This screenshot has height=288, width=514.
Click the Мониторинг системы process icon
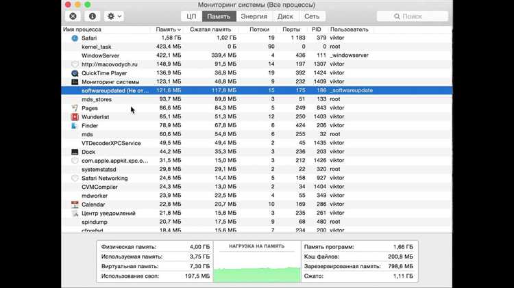coord(75,82)
